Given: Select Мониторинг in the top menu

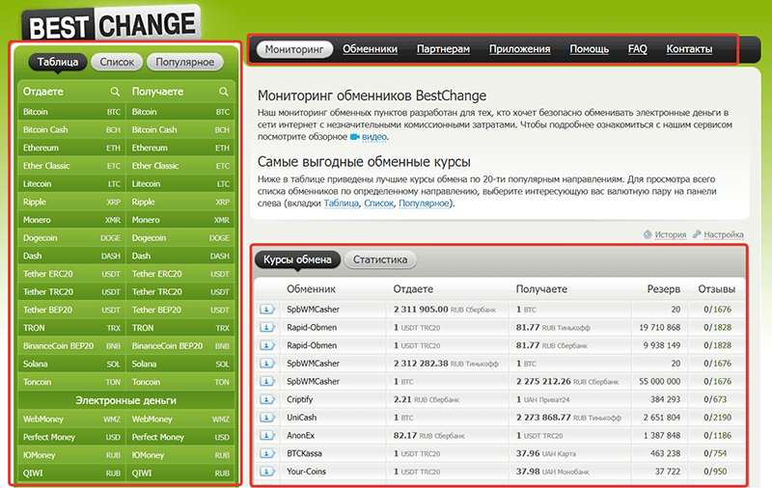Looking at the screenshot, I should pyautogui.click(x=294, y=49).
